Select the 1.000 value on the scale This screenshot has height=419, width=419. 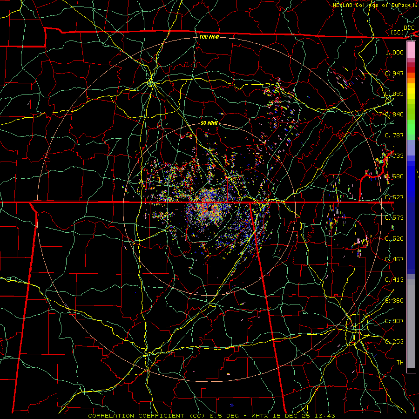click(x=394, y=52)
